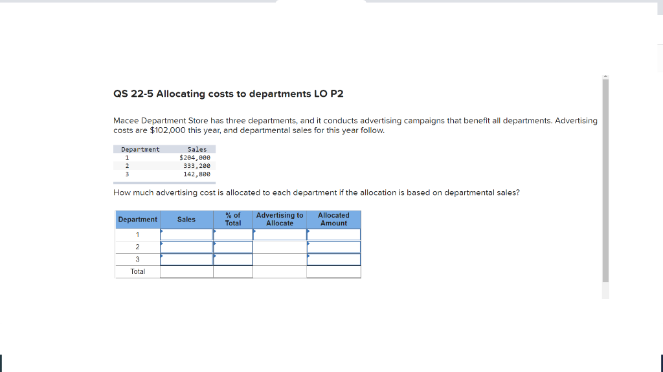Click the Allocated Amount field for Department 3
The width and height of the screenshot is (663, 372).
[x=334, y=259]
